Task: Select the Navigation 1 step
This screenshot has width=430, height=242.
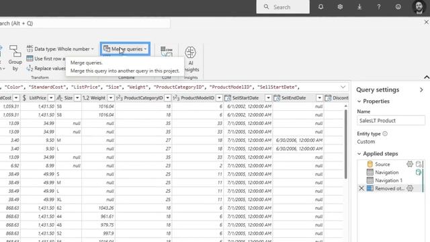Action: click(x=388, y=180)
